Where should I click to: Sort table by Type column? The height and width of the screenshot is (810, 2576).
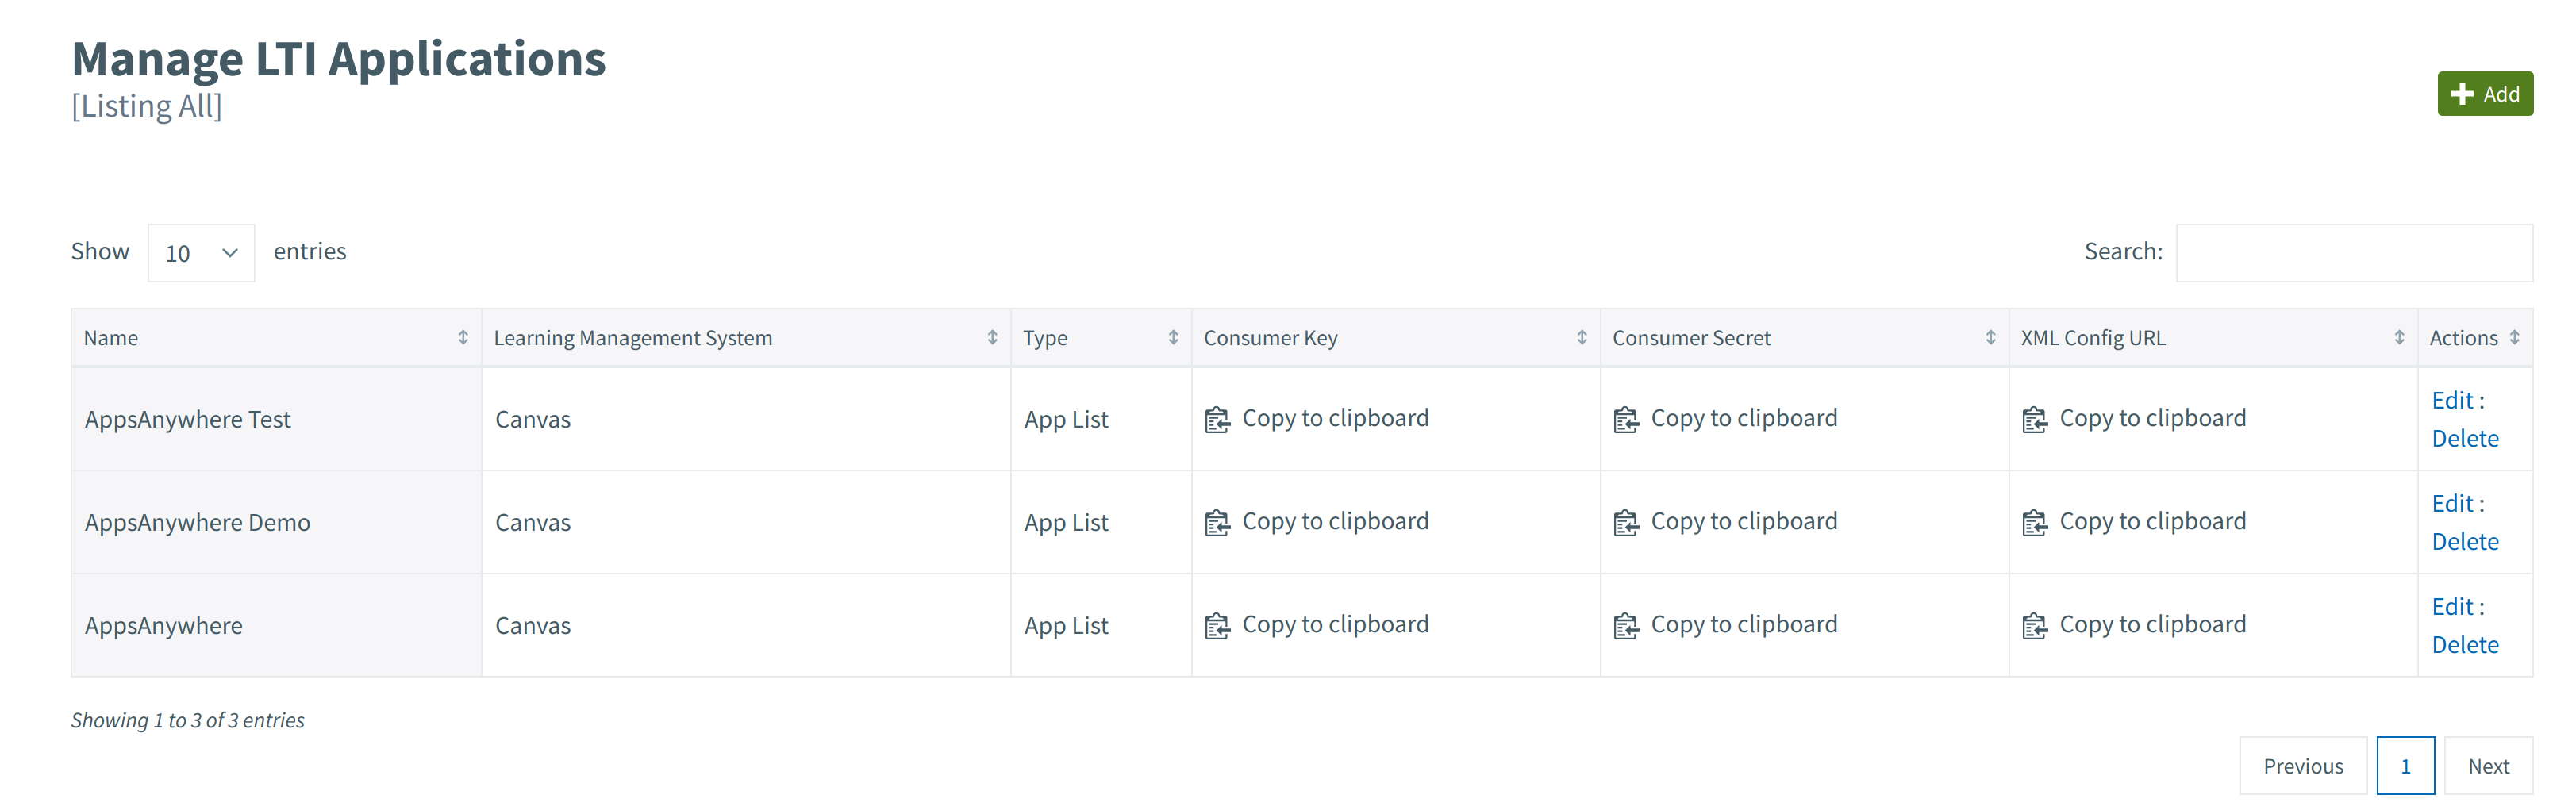point(1101,338)
